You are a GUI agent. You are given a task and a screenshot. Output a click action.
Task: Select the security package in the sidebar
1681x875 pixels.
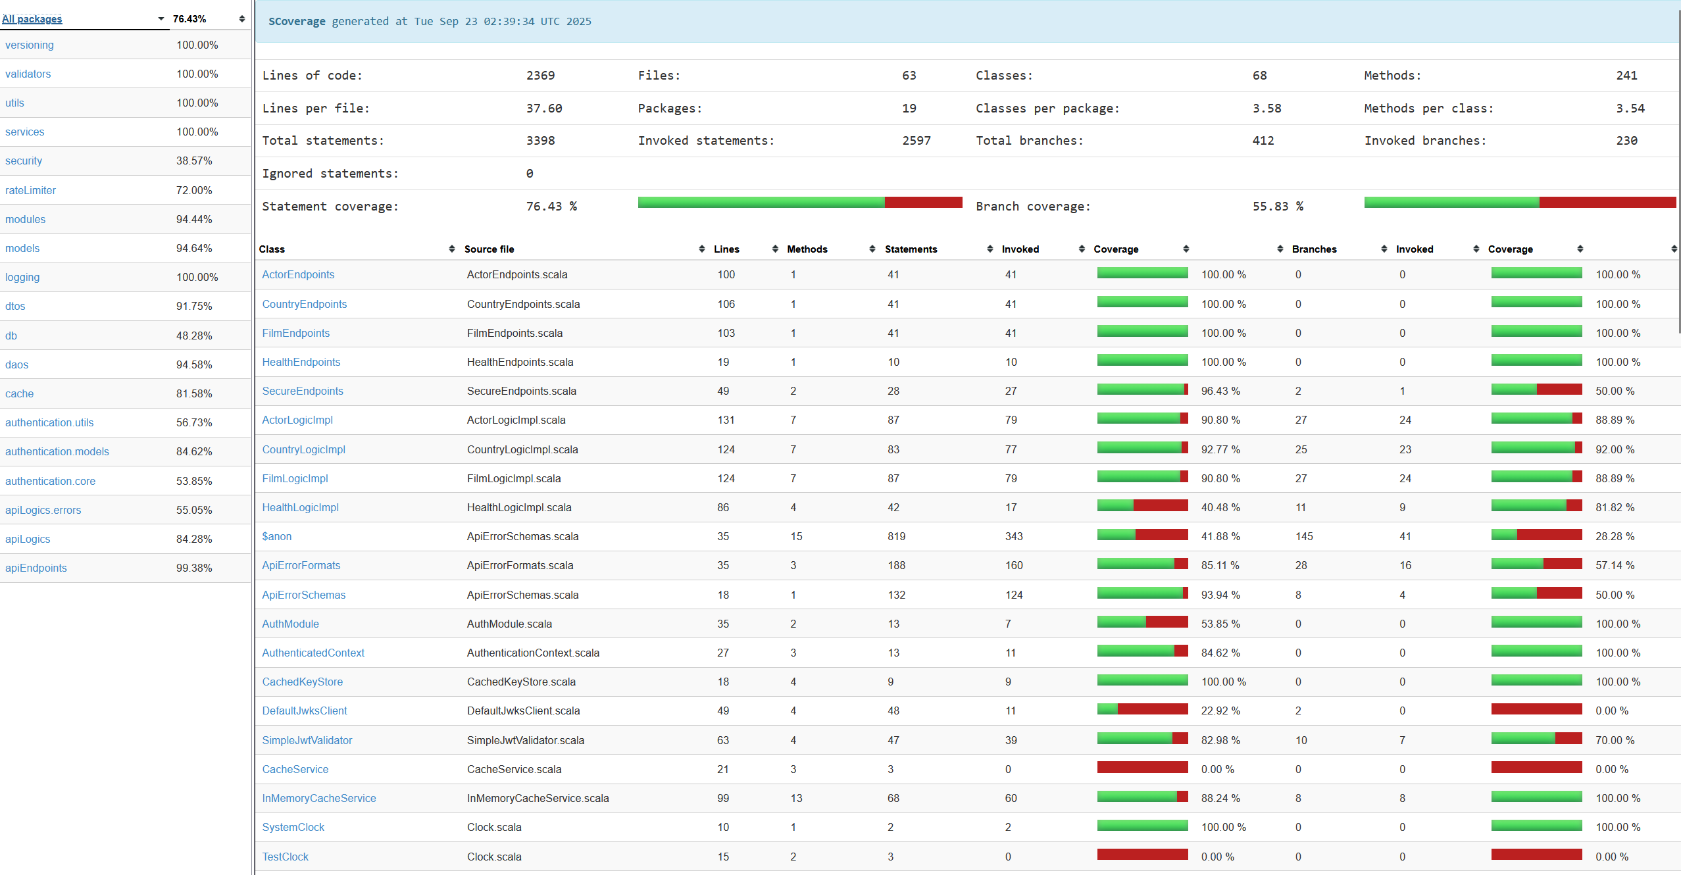pos(23,161)
